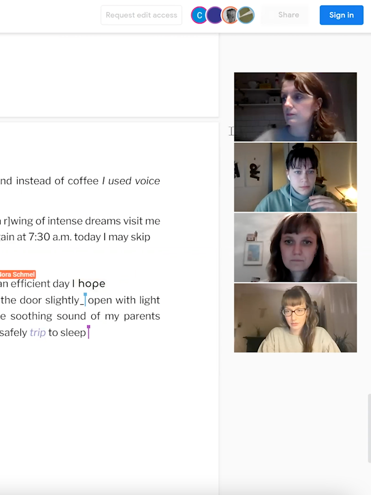Select the solid dark blue collaborator avatar

pos(215,15)
